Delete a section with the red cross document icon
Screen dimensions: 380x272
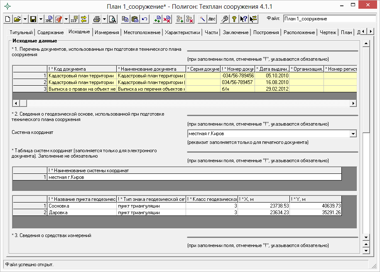[167, 19]
